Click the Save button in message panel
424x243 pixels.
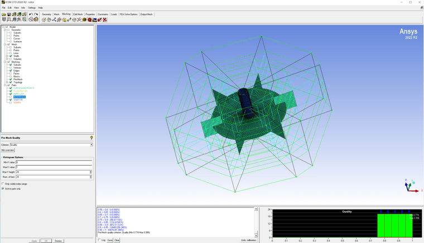[110, 240]
